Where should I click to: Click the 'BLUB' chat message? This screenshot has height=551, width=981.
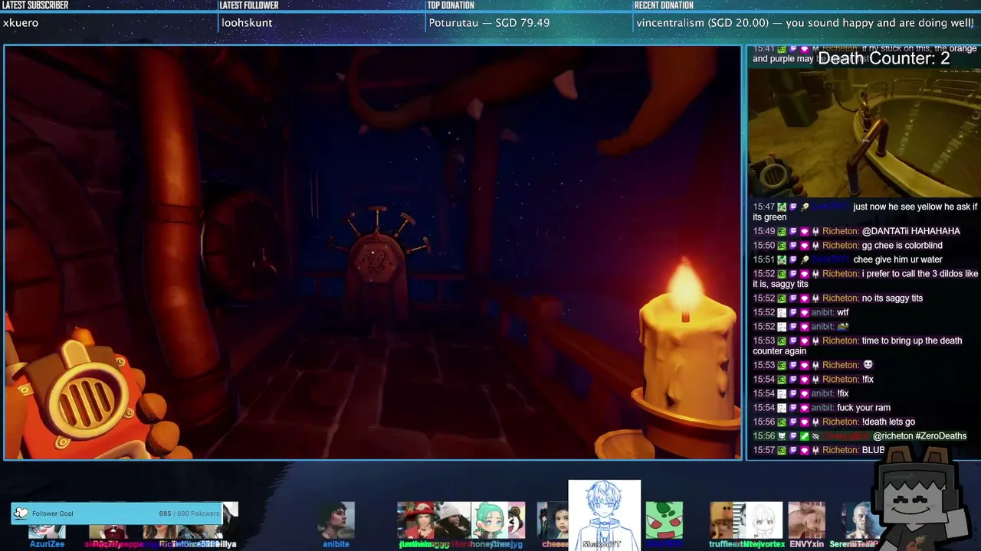[x=874, y=451]
